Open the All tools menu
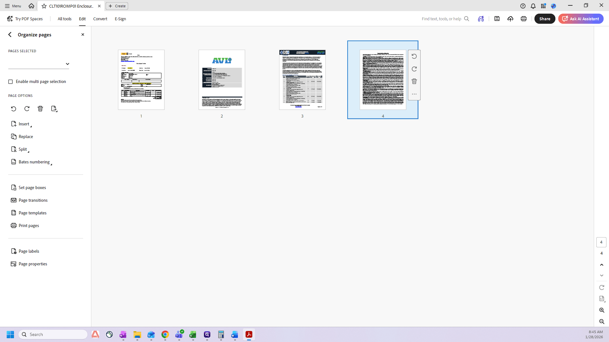 point(64,19)
